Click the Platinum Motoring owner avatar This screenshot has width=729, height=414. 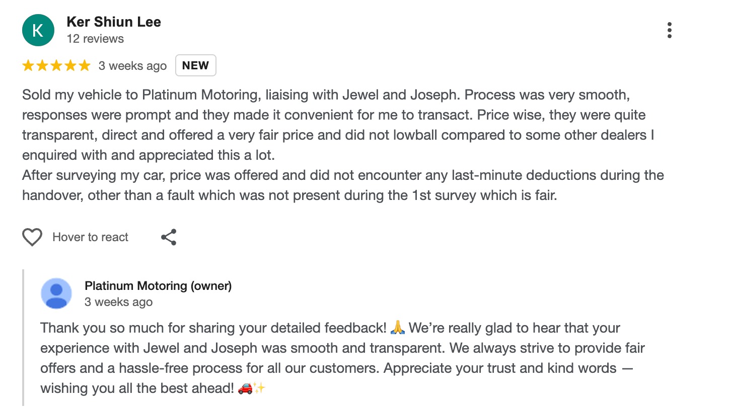click(x=56, y=293)
